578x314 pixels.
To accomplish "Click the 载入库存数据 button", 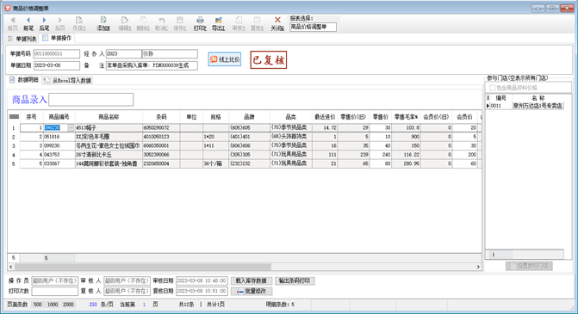I will point(252,280).
